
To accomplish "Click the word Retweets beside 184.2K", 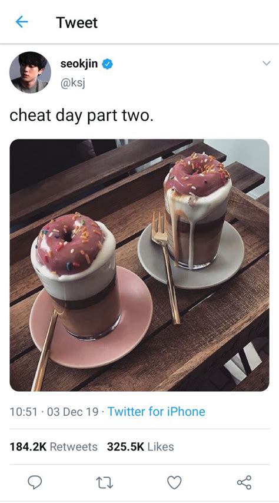I will pyautogui.click(x=74, y=446).
